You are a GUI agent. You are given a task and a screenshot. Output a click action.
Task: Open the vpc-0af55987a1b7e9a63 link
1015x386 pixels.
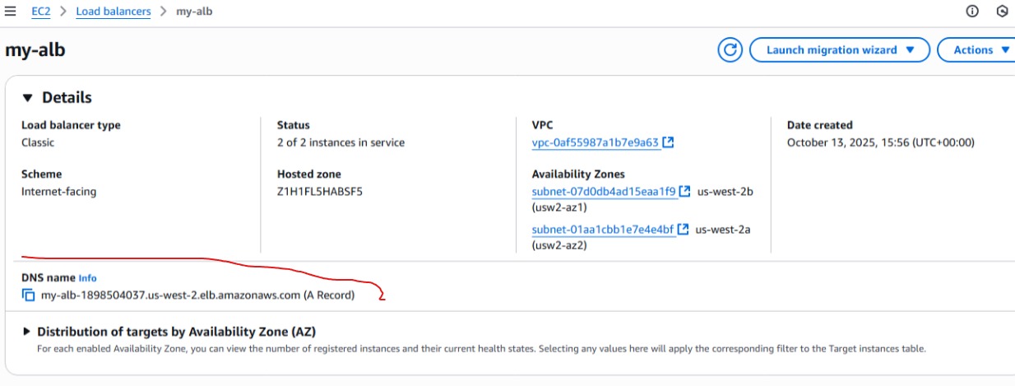pyautogui.click(x=596, y=142)
